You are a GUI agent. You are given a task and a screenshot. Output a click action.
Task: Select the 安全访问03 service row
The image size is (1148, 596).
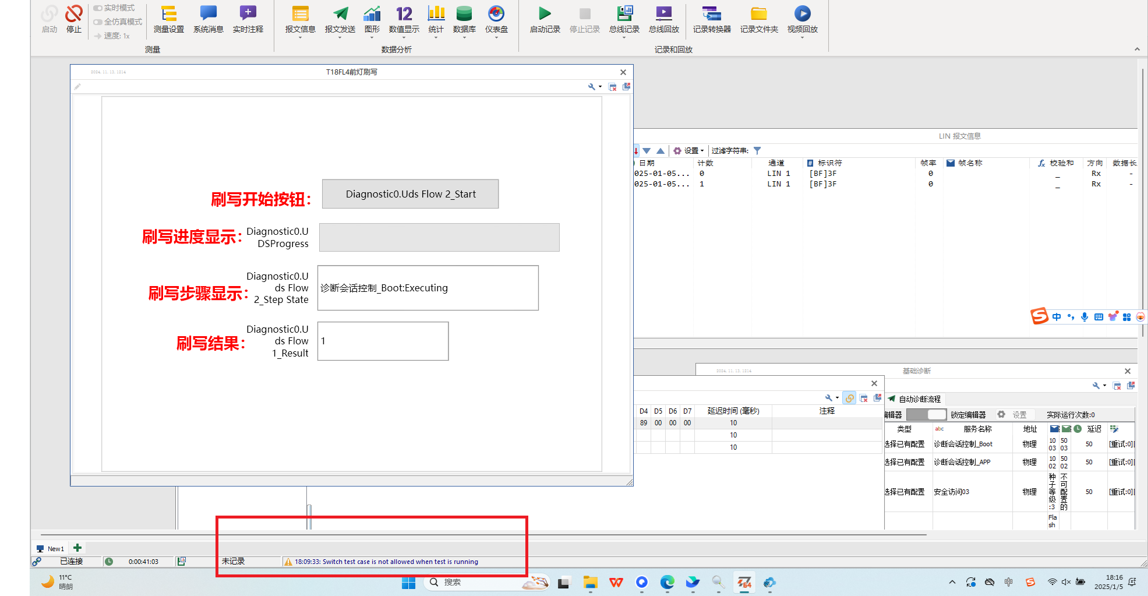(1009, 492)
